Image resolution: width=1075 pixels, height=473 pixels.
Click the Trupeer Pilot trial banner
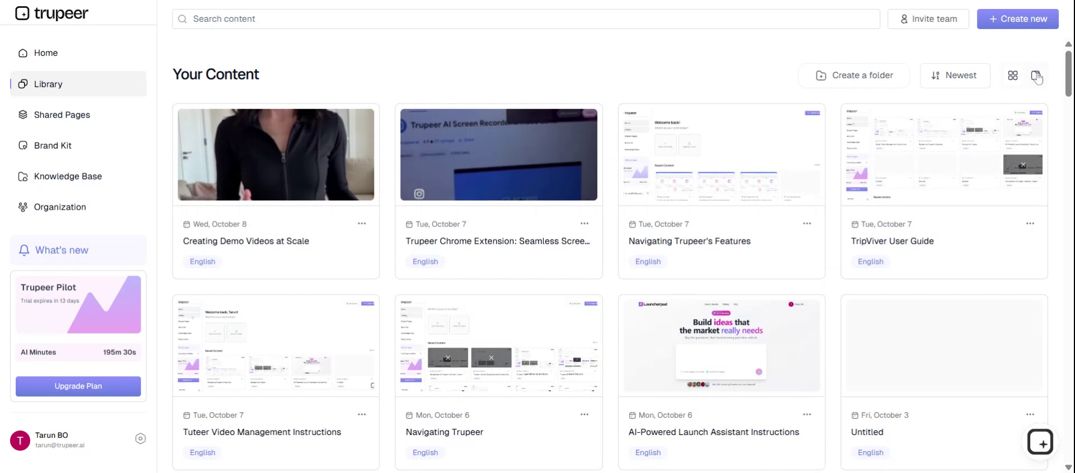click(78, 305)
